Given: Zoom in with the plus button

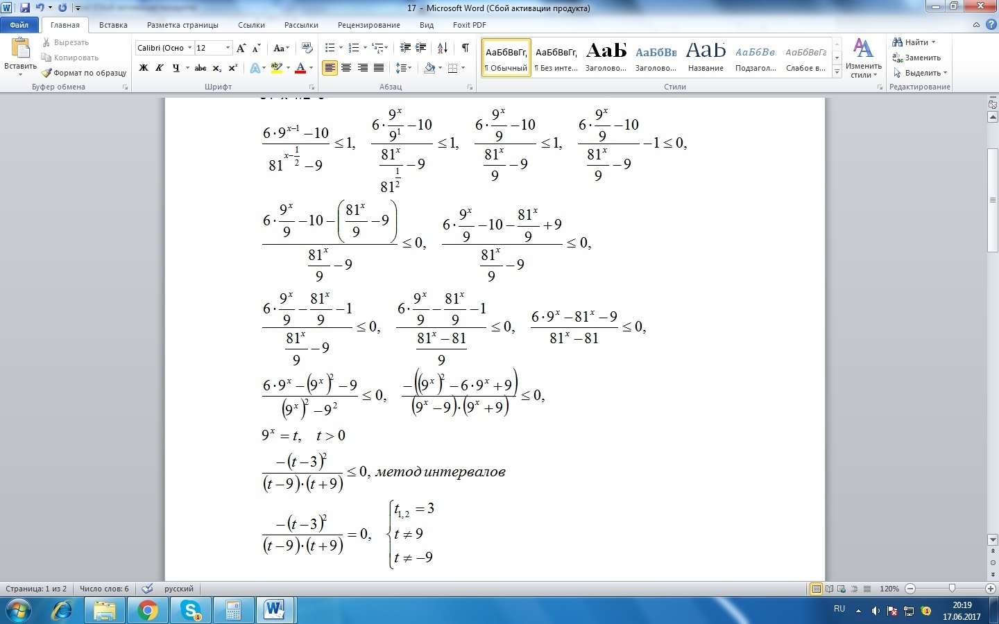Looking at the screenshot, I should tap(991, 589).
